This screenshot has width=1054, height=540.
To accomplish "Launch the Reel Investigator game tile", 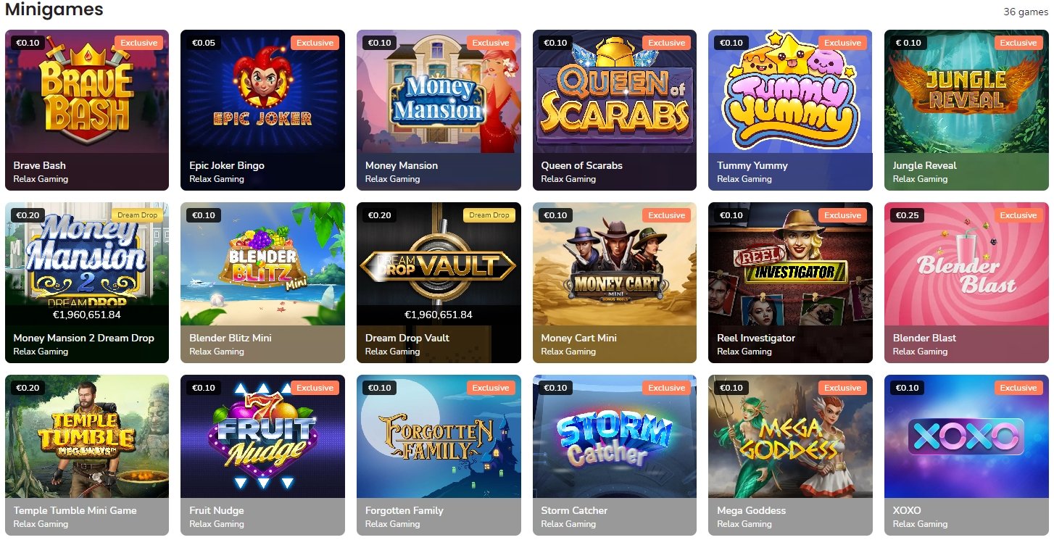I will point(790,283).
